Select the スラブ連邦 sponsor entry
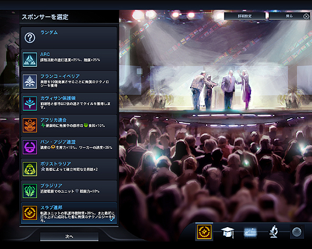The width and height of the screenshot is (312, 249). coord(69,213)
